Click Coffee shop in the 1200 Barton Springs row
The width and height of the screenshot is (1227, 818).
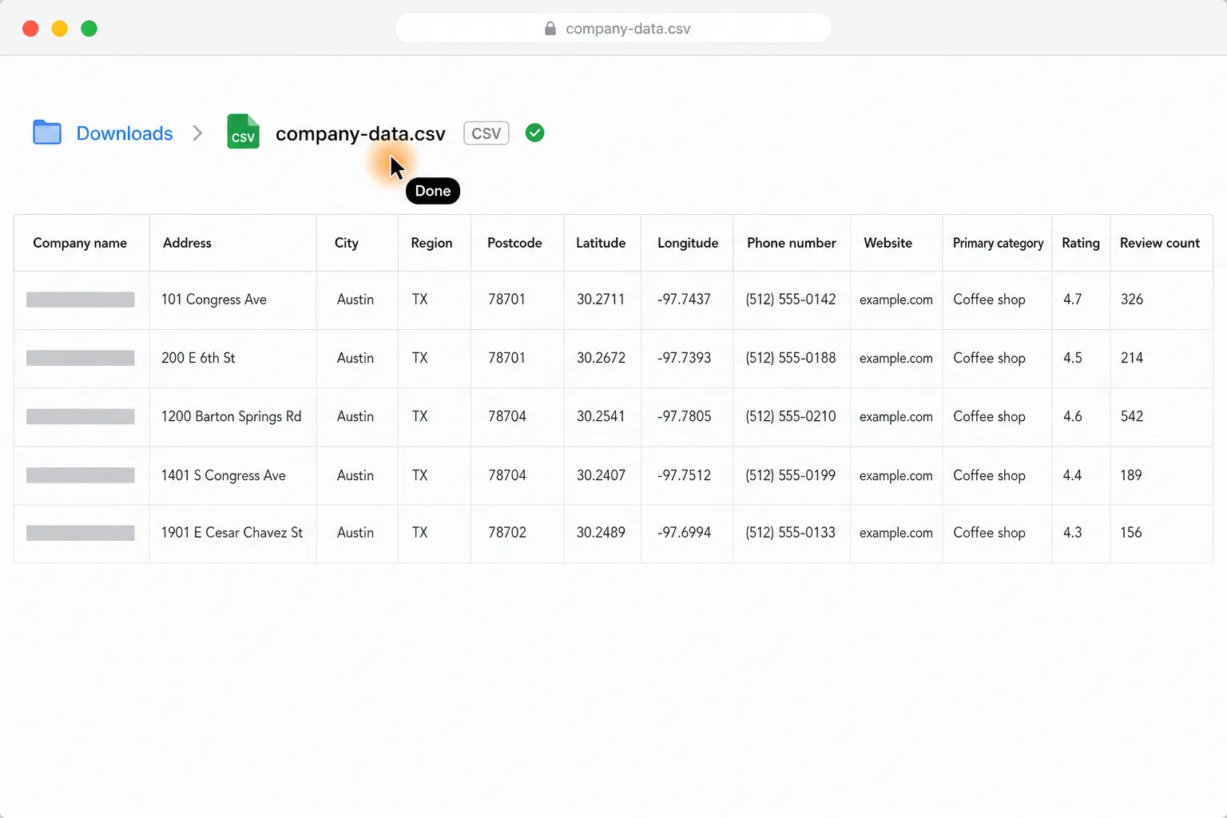tap(989, 416)
